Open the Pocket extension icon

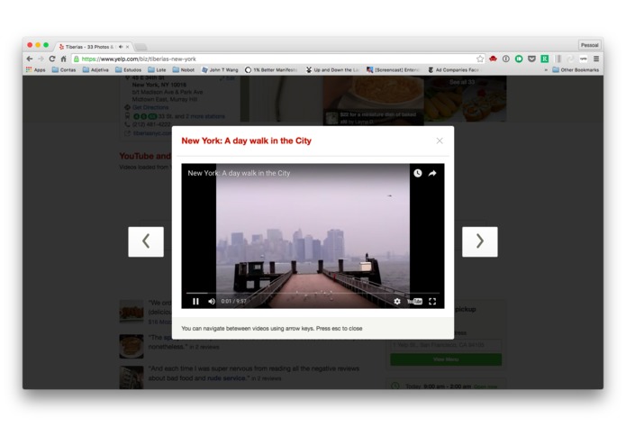531,59
